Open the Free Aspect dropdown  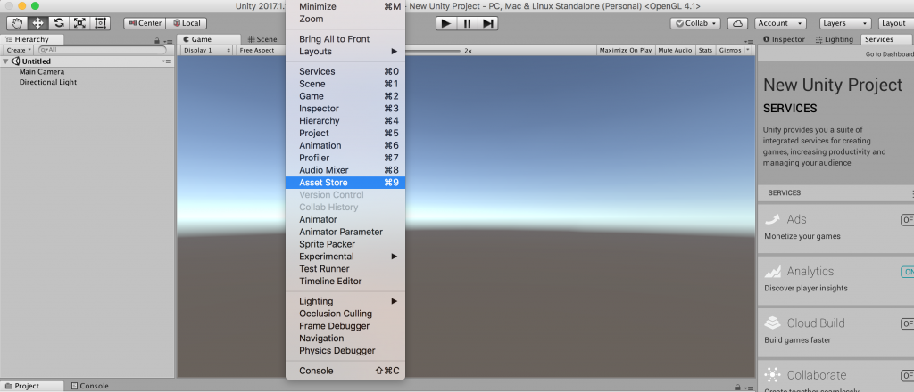[x=261, y=51]
